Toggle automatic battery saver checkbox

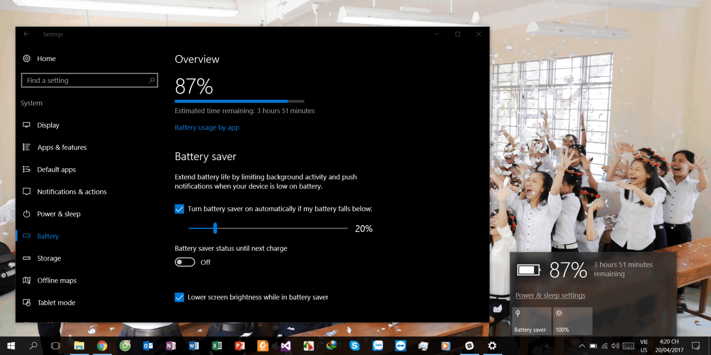click(180, 209)
